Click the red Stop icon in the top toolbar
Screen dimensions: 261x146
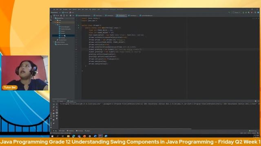252,13
